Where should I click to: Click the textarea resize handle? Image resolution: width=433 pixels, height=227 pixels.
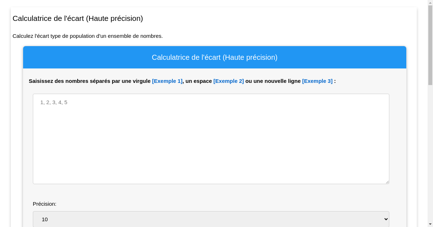(x=388, y=182)
